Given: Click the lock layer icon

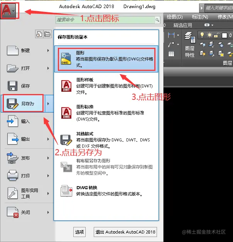Looking at the screenshot, I should (230, 44).
